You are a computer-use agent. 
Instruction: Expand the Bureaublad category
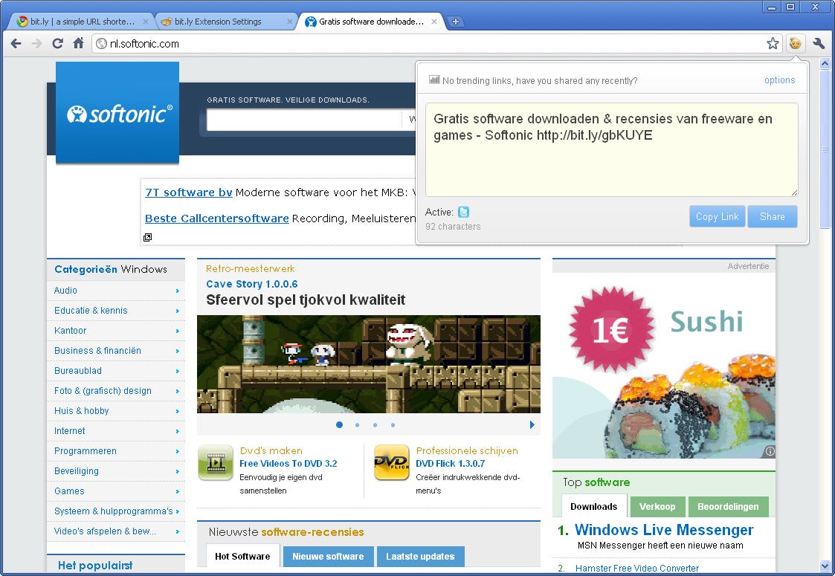point(177,371)
